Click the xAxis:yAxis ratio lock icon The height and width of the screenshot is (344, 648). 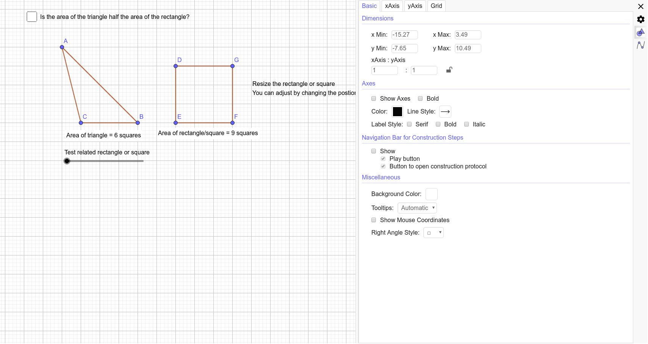(449, 70)
